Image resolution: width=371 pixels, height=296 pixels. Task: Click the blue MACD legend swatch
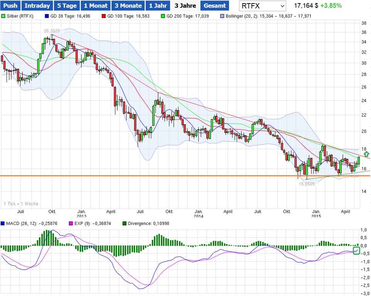(3, 224)
